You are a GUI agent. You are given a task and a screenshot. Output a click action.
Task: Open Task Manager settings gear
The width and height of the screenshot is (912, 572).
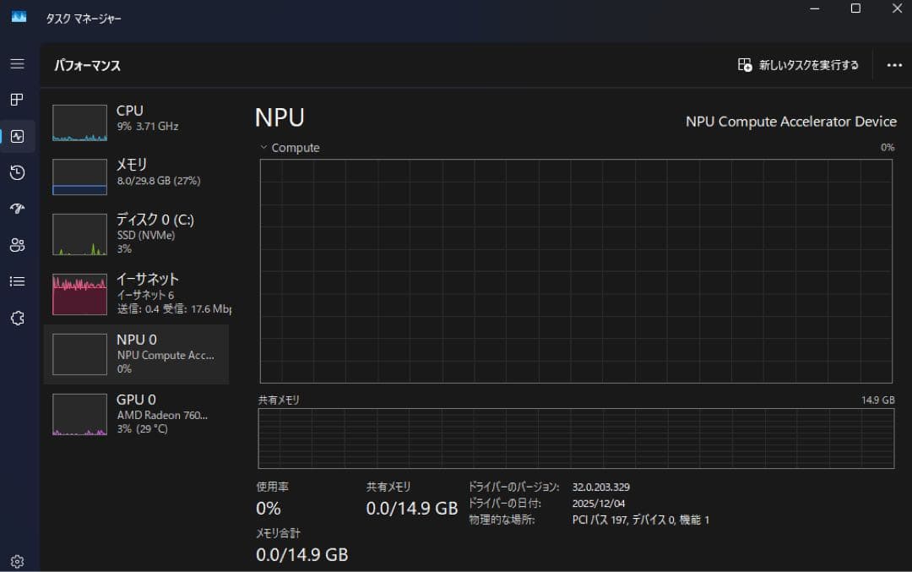pos(18,560)
